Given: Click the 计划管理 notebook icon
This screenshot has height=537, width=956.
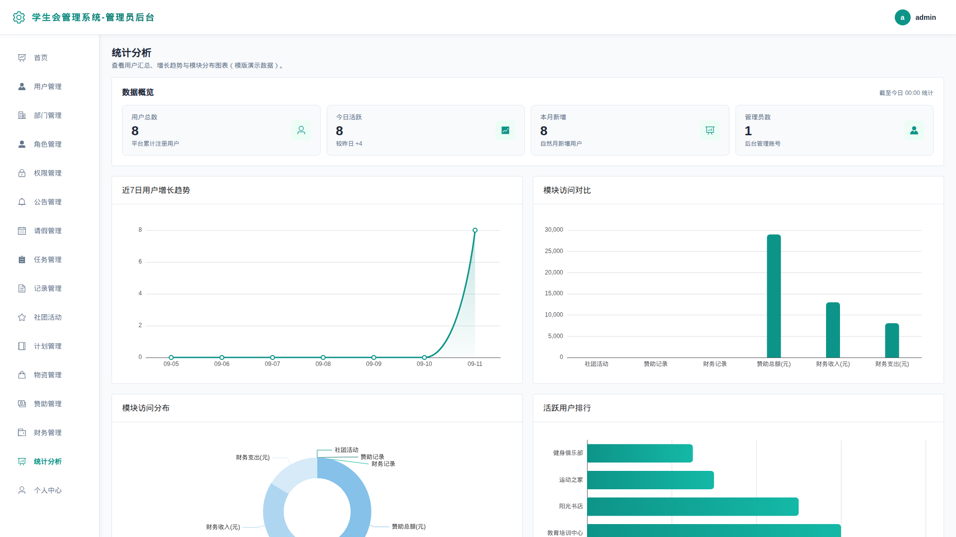Looking at the screenshot, I should pos(22,346).
